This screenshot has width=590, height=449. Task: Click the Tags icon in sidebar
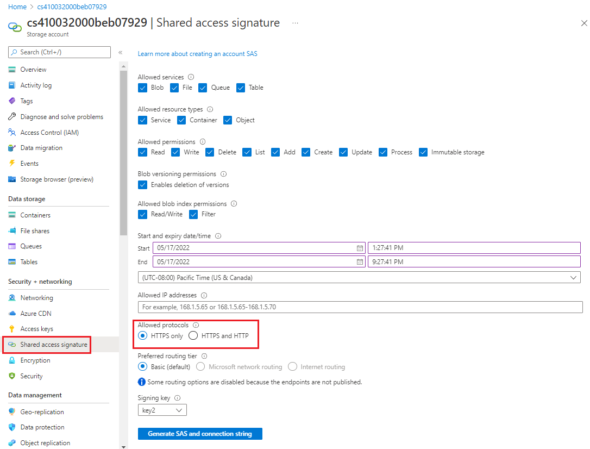(12, 101)
